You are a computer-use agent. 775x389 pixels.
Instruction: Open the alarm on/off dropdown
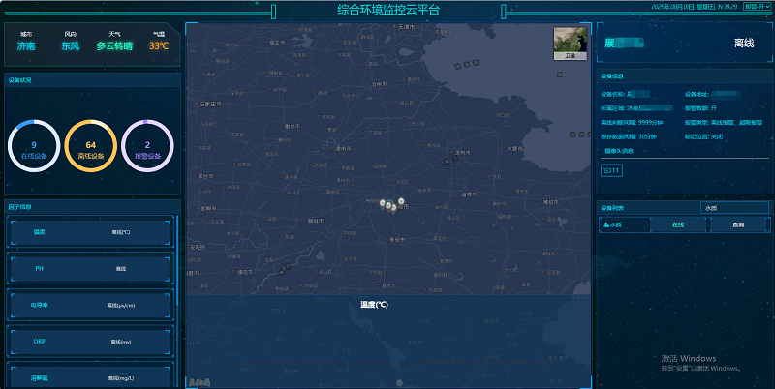click(x=758, y=6)
